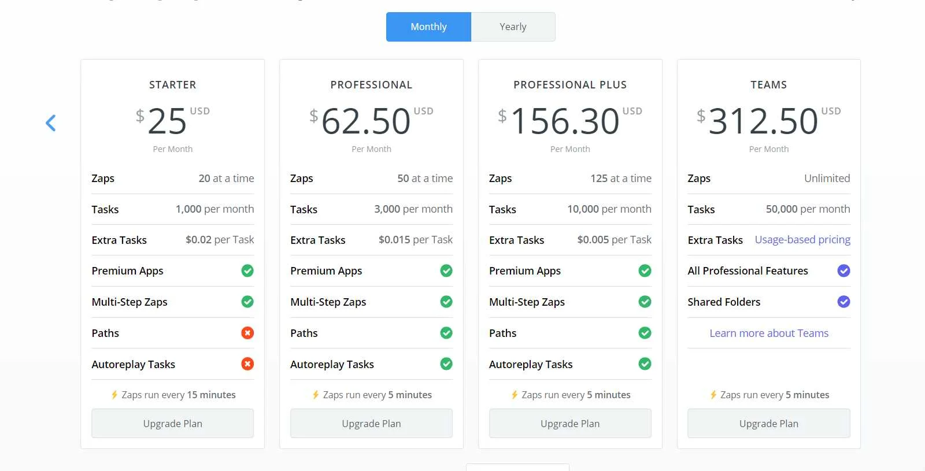The width and height of the screenshot is (925, 471).
Task: Click lightning bolt in Professional card
Action: pyautogui.click(x=316, y=395)
